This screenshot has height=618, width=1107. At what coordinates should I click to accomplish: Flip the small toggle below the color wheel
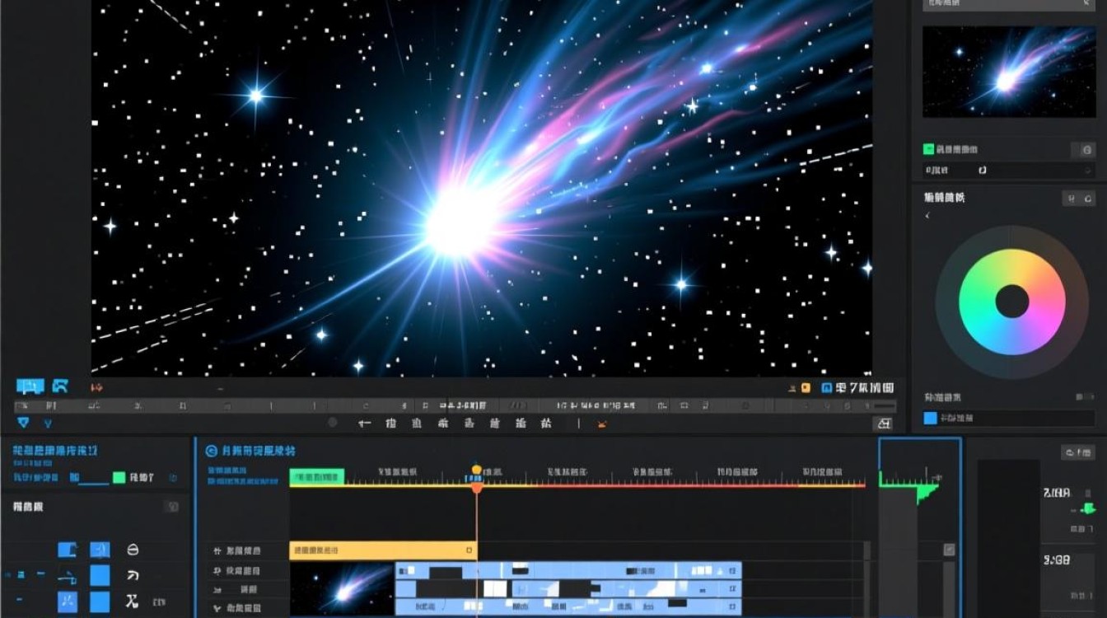(x=1085, y=397)
